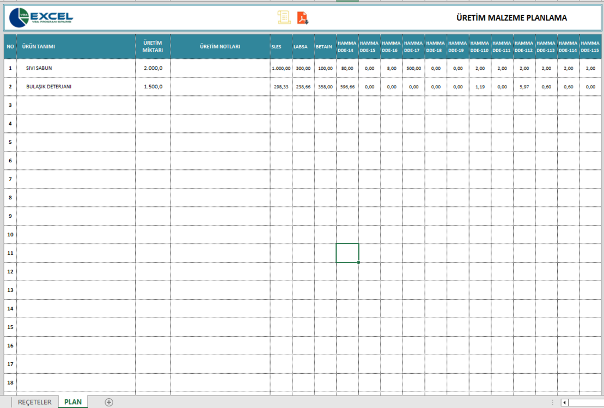Viewport: 604px width, 408px height.
Task: Click the orange PDF export icon
Action: [303, 18]
